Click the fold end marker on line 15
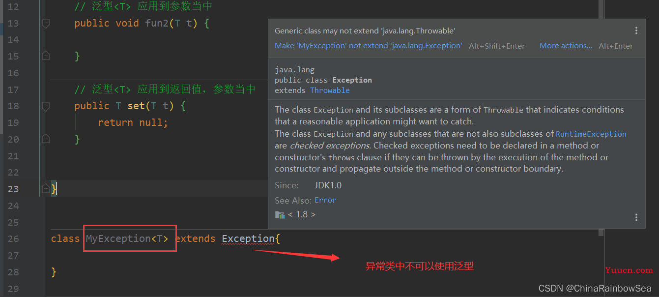 46,56
